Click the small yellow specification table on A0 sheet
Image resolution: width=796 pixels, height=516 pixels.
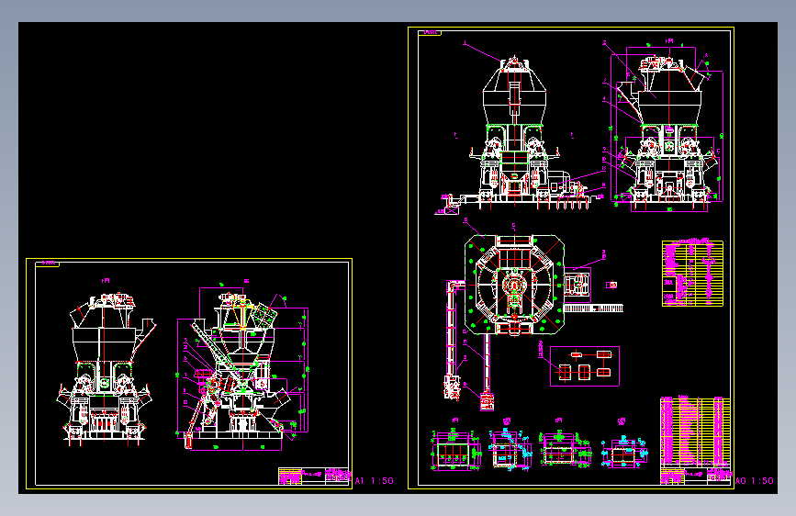tap(692, 274)
